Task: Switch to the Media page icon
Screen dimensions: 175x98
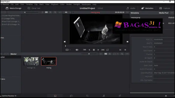Action: pyautogui.click(x=55, y=96)
